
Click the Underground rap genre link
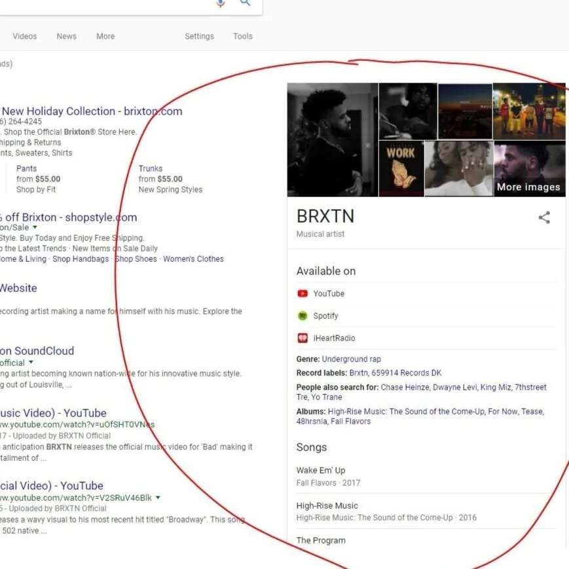(x=351, y=359)
